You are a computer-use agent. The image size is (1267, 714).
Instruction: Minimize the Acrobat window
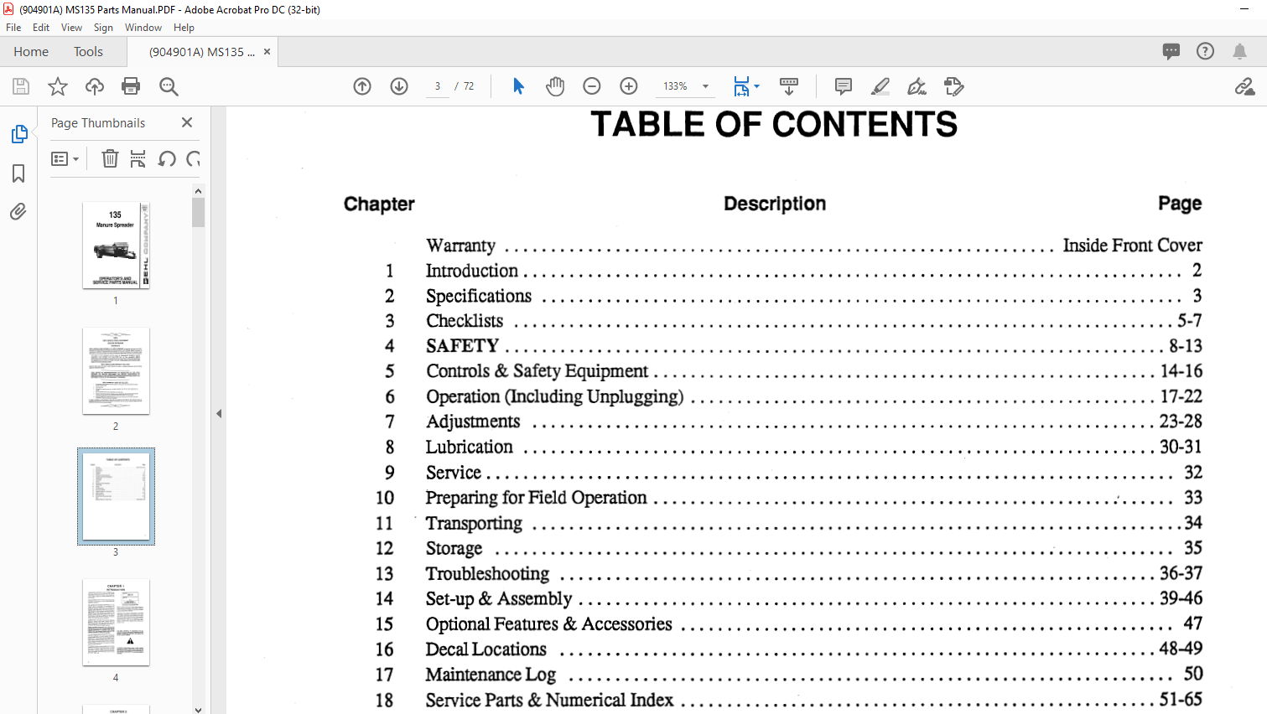click(1244, 9)
